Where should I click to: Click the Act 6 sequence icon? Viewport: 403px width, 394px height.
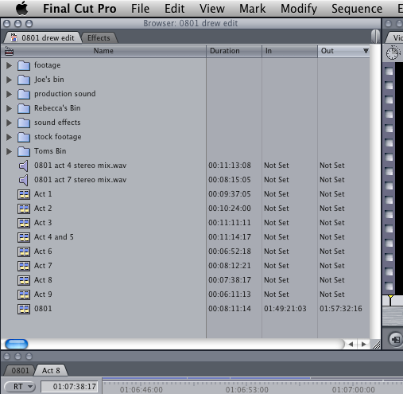[24, 252]
